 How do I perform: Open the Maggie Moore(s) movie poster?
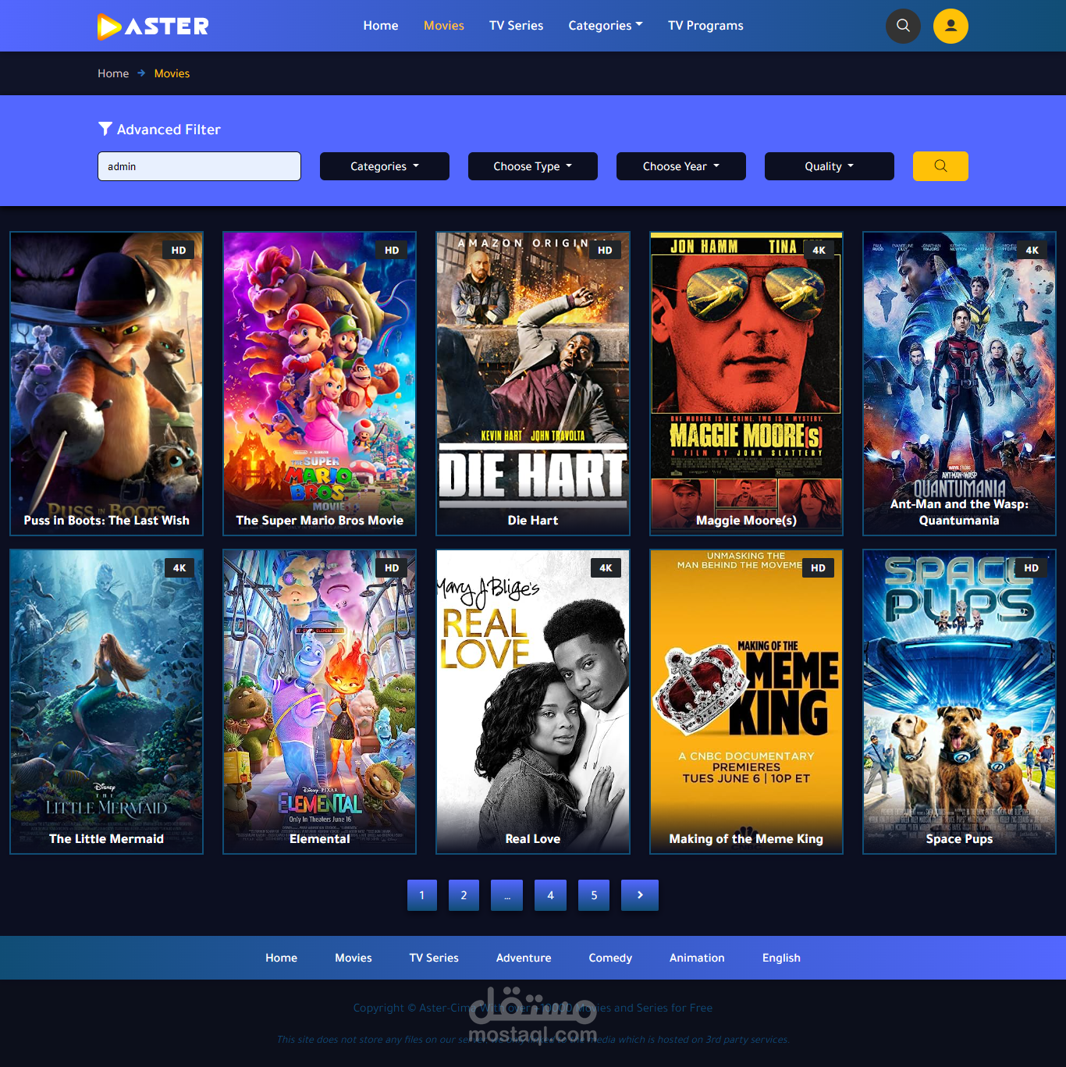(x=746, y=383)
